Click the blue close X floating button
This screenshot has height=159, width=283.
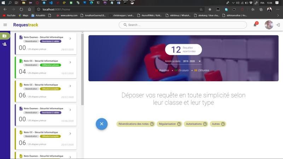(x=102, y=124)
